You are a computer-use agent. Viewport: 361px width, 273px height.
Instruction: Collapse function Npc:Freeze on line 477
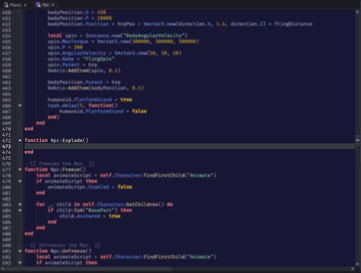20,169
